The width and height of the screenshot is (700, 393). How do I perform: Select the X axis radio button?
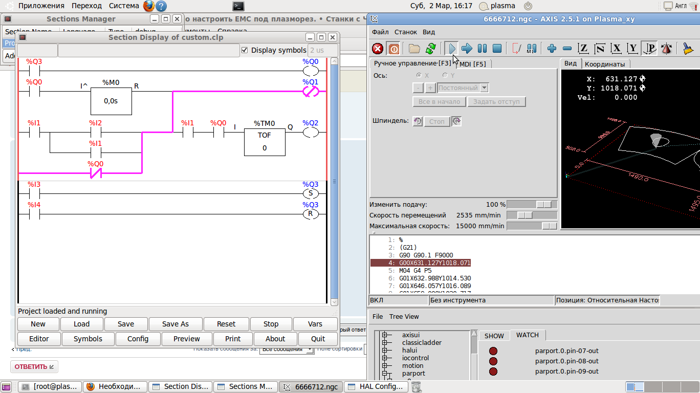click(x=419, y=75)
